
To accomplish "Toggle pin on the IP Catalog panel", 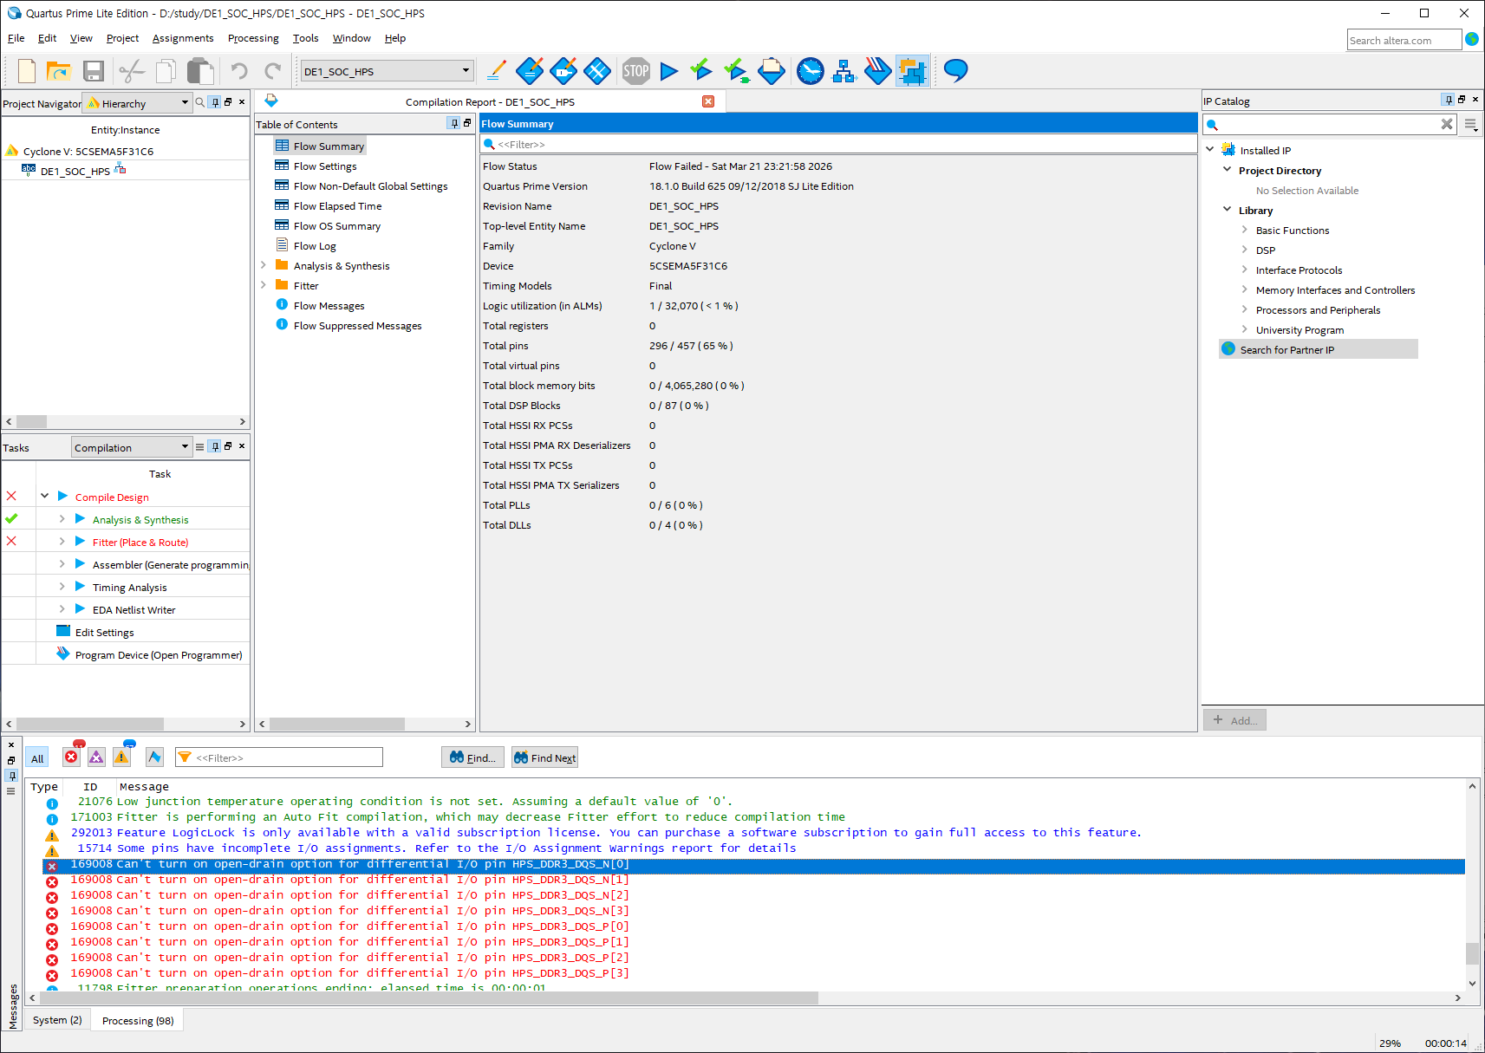I will coord(1448,100).
